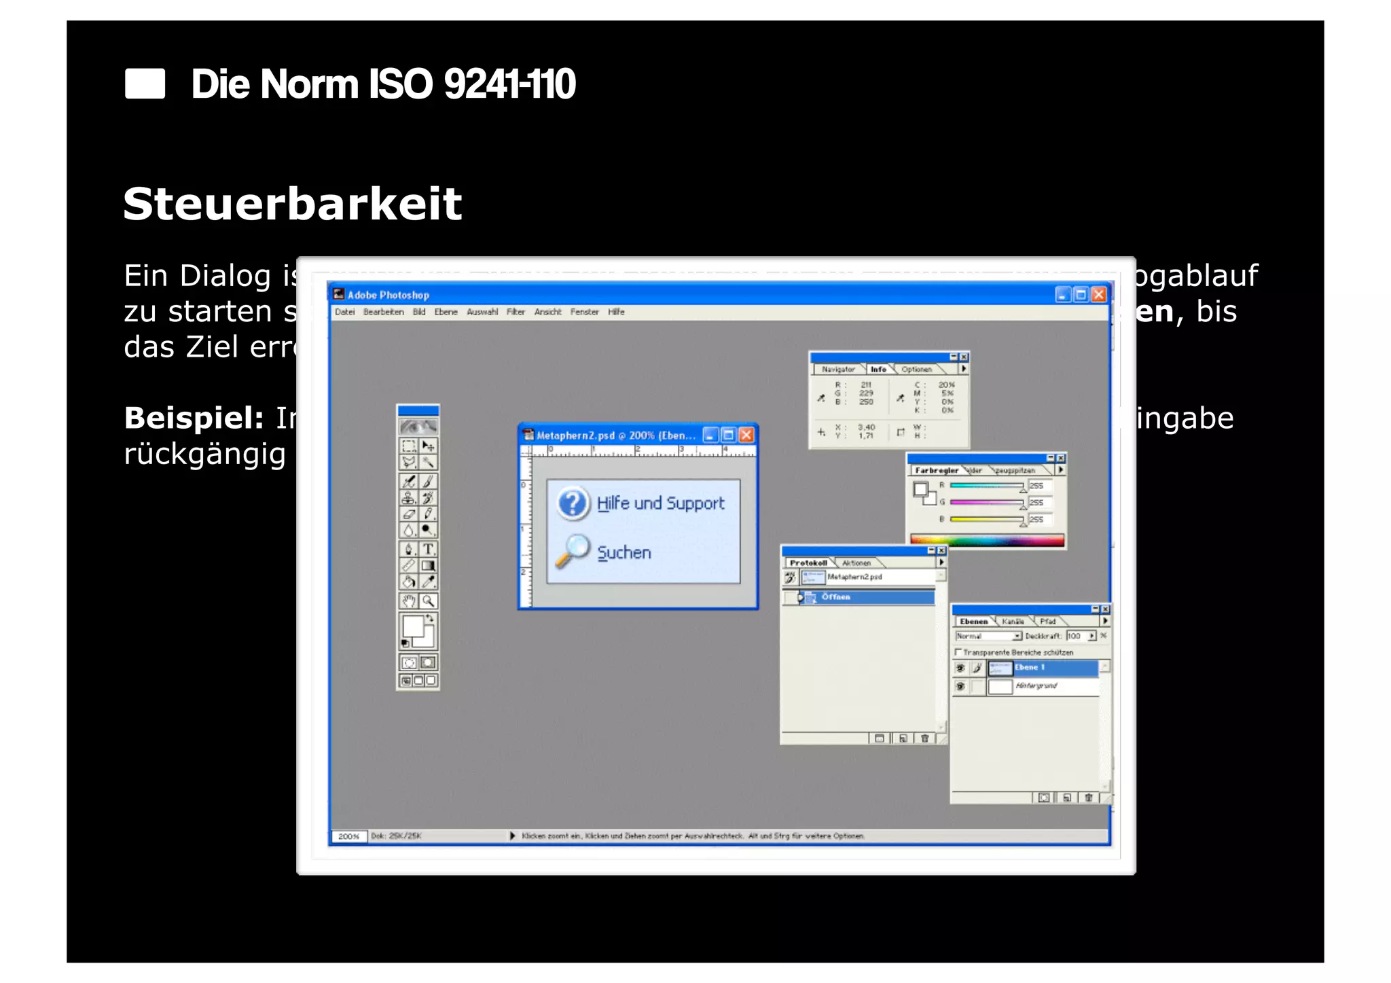This screenshot has width=1391, height=983.
Task: Select the Dodge tool
Action: tap(428, 531)
